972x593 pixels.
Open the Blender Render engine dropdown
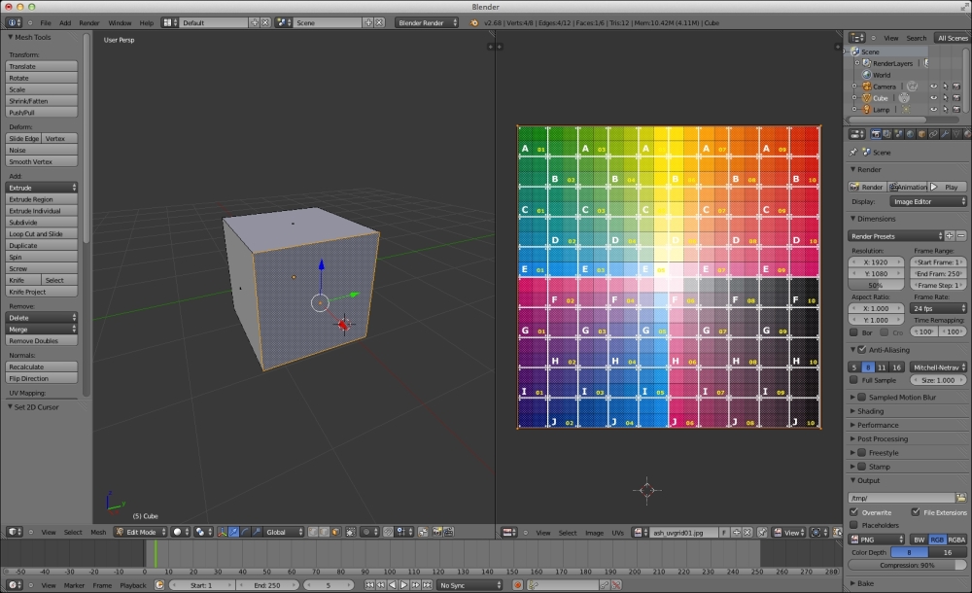427,22
